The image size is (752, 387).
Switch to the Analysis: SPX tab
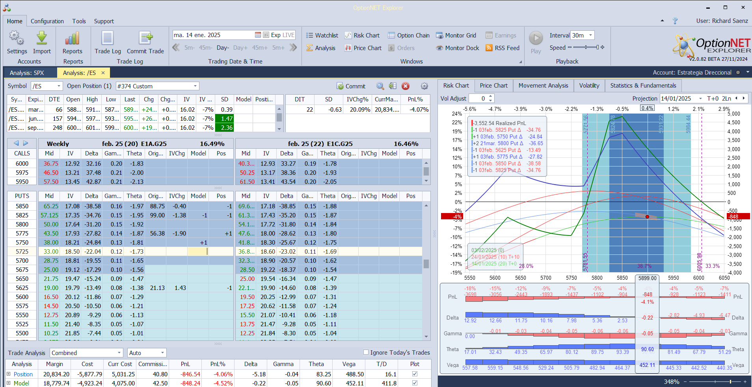click(27, 73)
